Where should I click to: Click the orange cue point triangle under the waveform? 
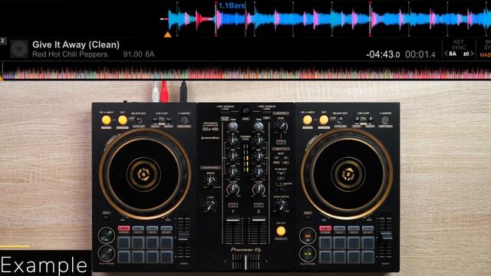pyautogui.click(x=168, y=34)
